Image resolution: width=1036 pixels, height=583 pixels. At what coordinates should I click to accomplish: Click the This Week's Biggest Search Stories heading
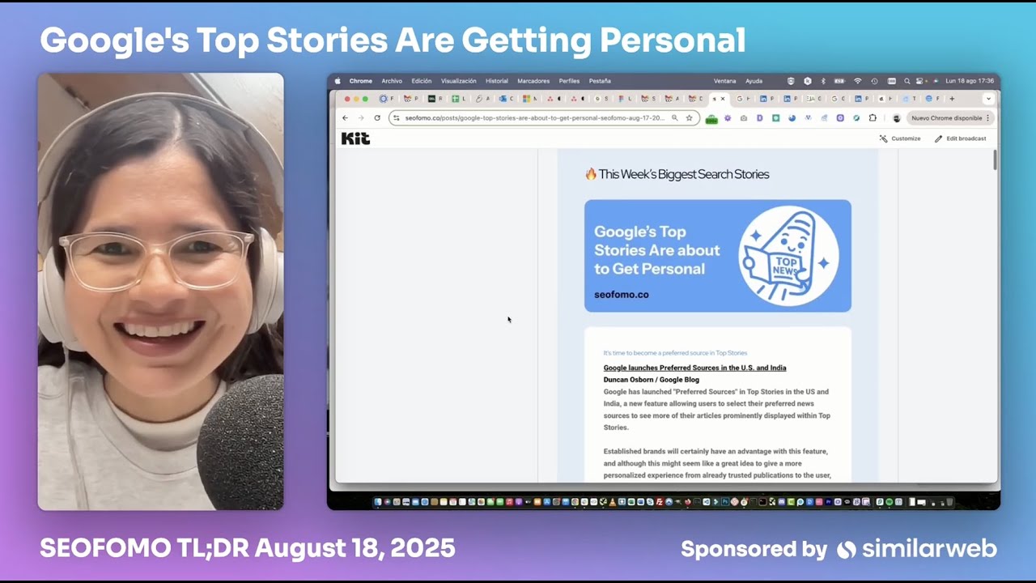coord(677,174)
